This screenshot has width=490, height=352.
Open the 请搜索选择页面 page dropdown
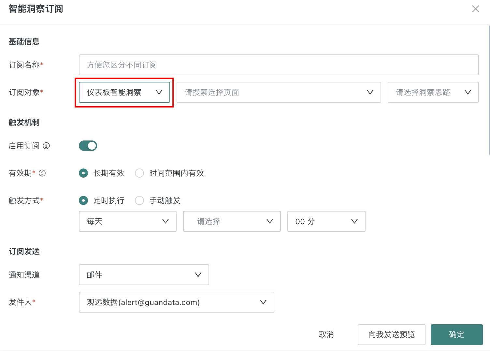(x=279, y=92)
